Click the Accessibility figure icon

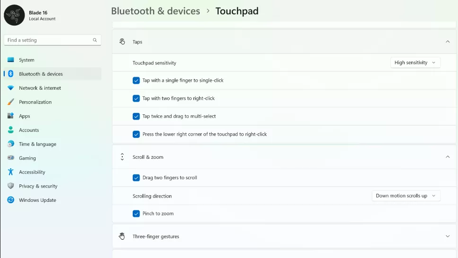(11, 172)
